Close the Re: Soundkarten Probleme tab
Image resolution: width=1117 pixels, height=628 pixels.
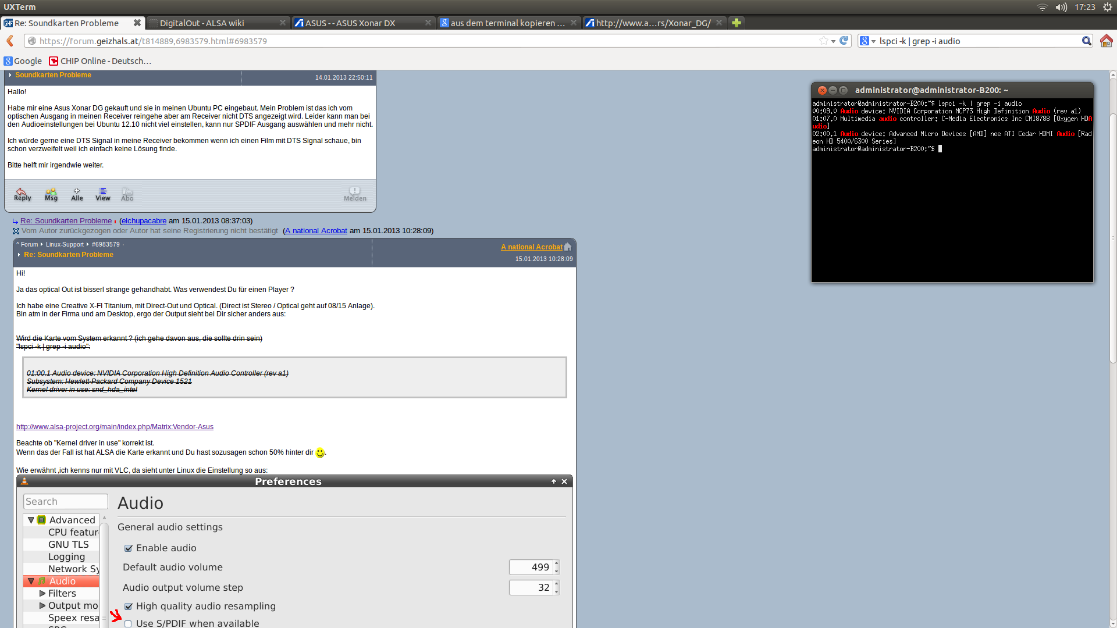(137, 23)
